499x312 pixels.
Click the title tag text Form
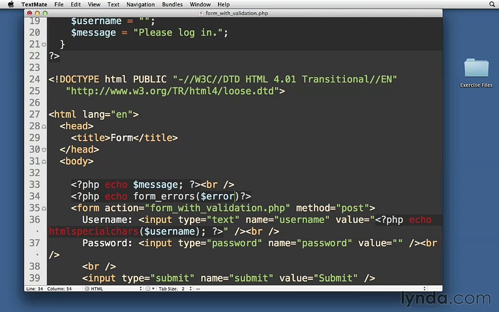(122, 138)
